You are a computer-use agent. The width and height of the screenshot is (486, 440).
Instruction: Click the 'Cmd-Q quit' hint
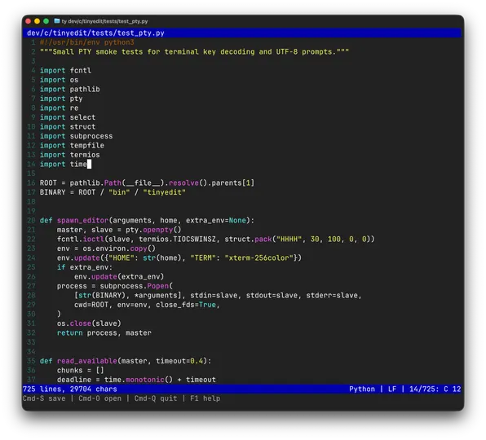pyautogui.click(x=156, y=398)
